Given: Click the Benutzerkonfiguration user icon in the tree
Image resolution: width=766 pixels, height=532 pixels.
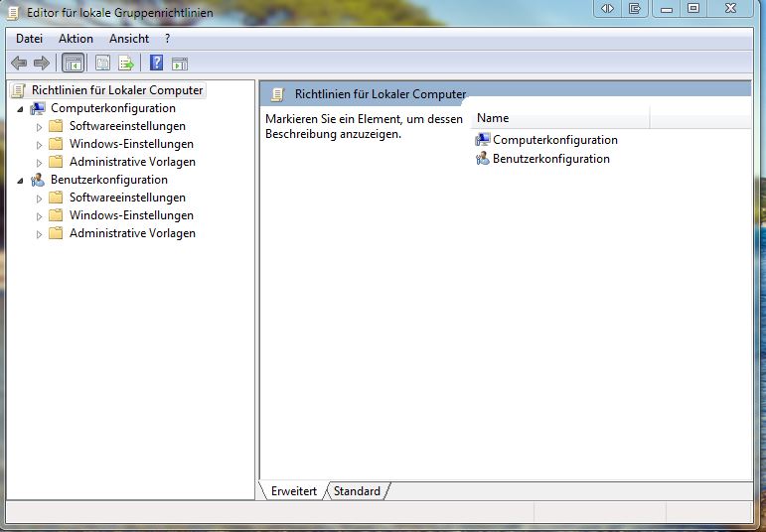Looking at the screenshot, I should [x=38, y=180].
